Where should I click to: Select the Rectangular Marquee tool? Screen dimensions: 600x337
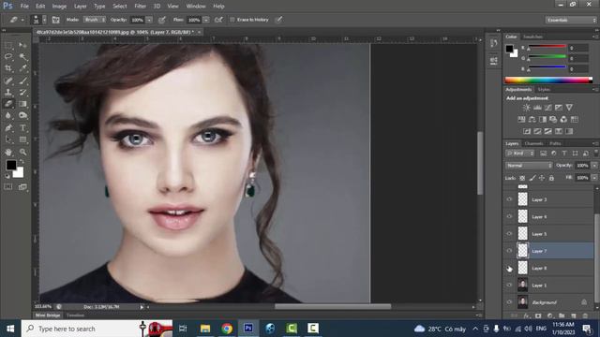tap(8, 46)
